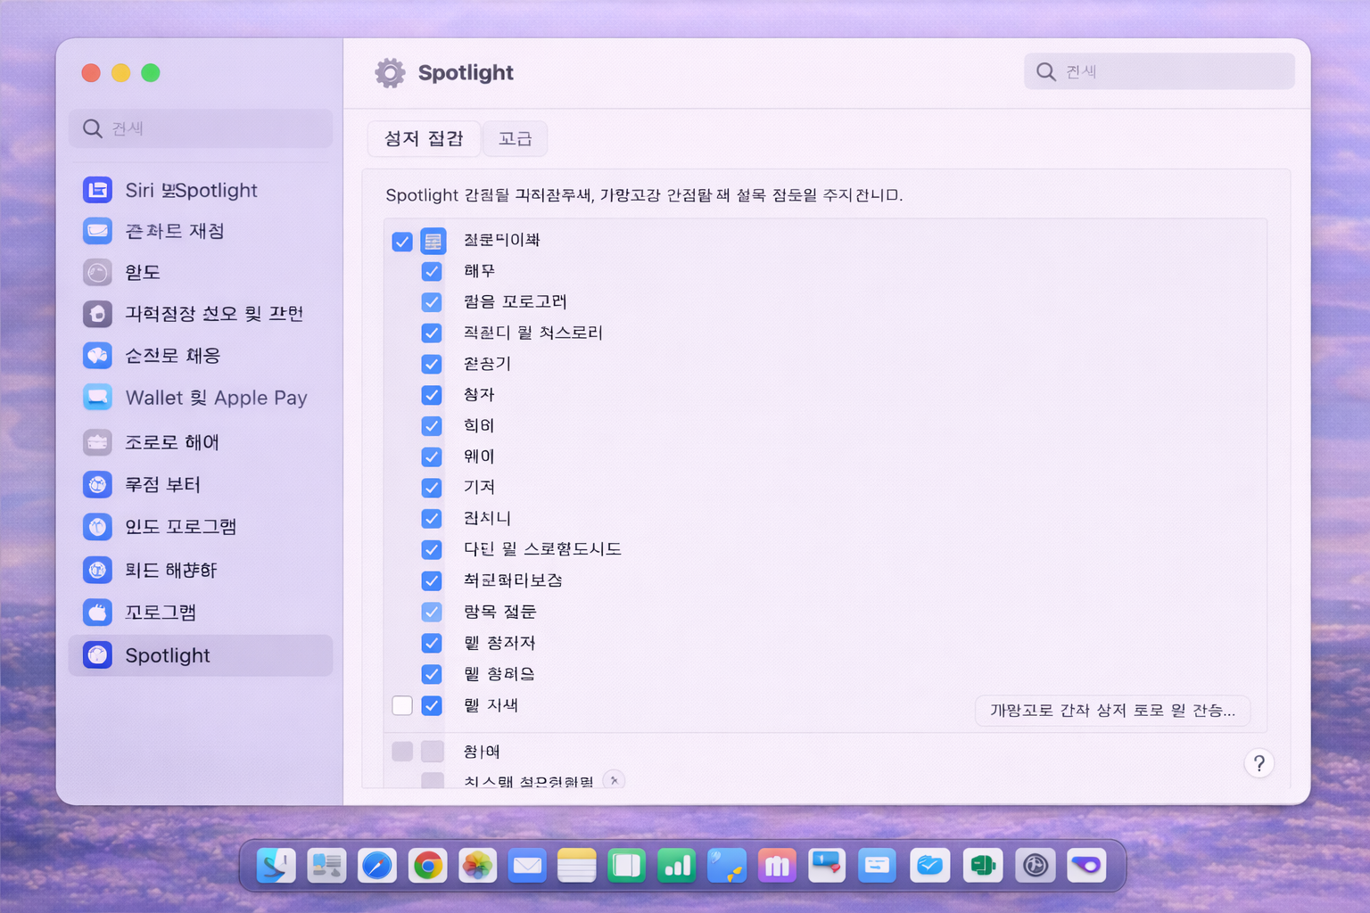Screen dimensions: 1370x913
Task: Open Siri 및 Spotlight sidebar icon
Action: pyautogui.click(x=97, y=189)
